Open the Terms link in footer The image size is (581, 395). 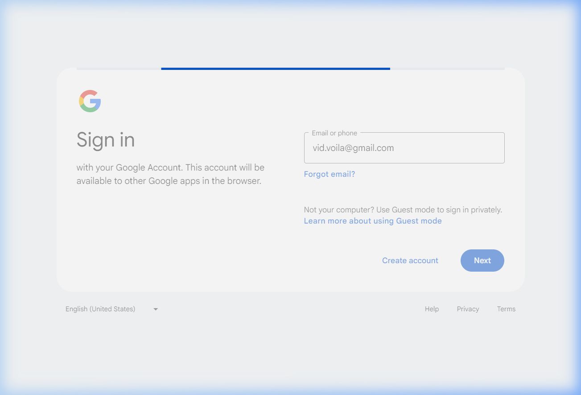[x=506, y=309]
